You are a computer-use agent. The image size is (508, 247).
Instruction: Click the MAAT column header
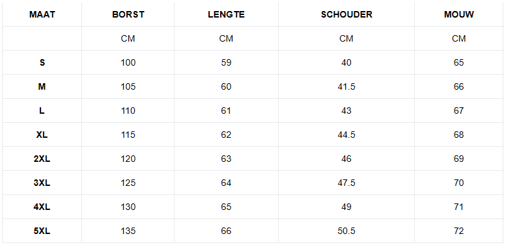(42, 14)
